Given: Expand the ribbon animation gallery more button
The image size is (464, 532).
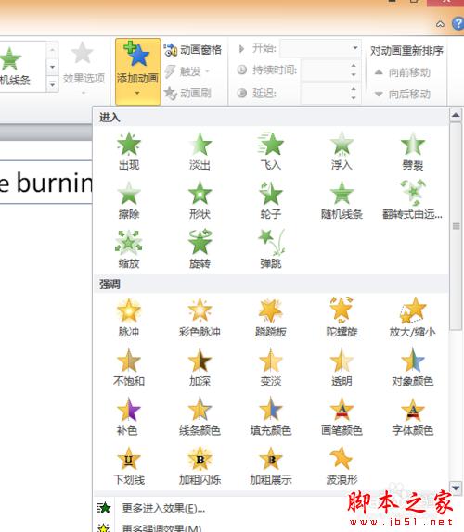Looking at the screenshot, I should click(x=52, y=83).
